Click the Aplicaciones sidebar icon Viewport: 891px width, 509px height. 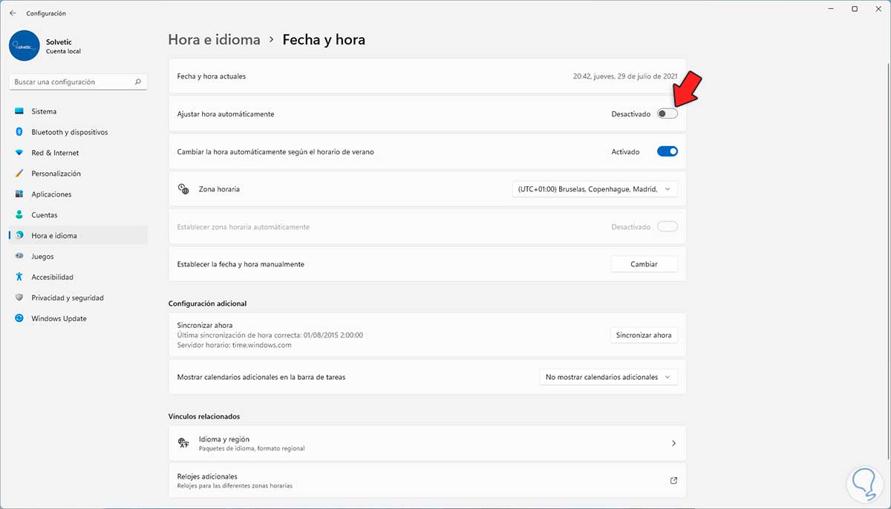point(19,194)
